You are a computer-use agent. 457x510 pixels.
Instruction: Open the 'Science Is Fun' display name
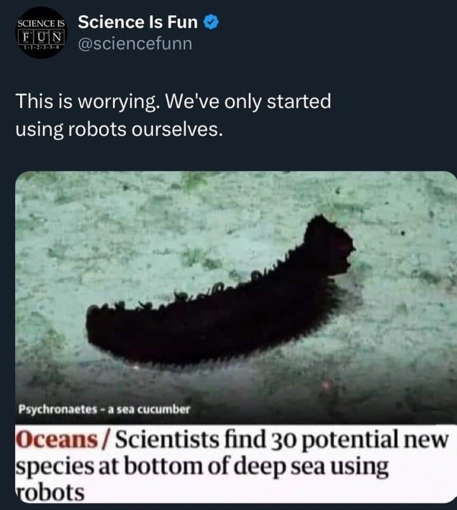click(x=137, y=22)
